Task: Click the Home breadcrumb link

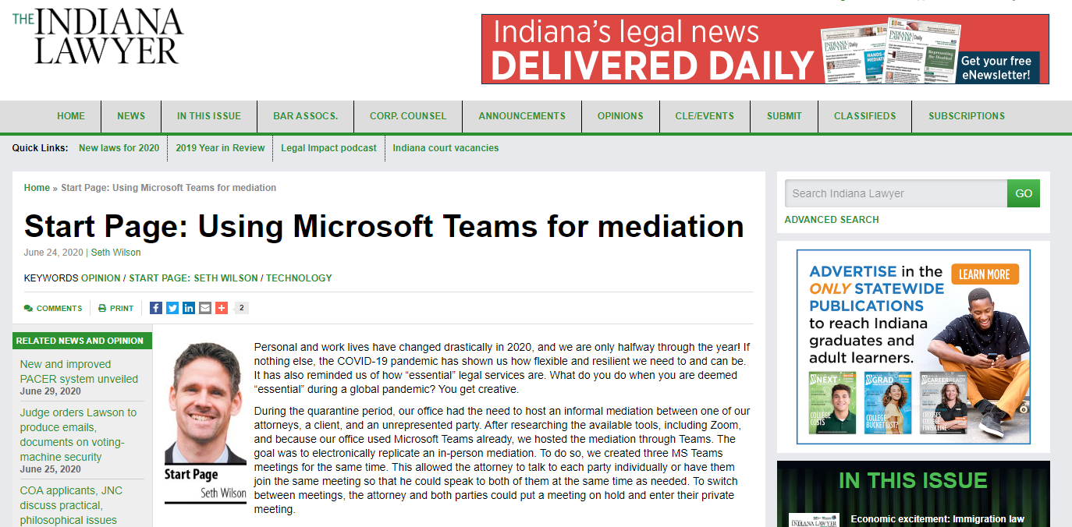Action: [37, 188]
